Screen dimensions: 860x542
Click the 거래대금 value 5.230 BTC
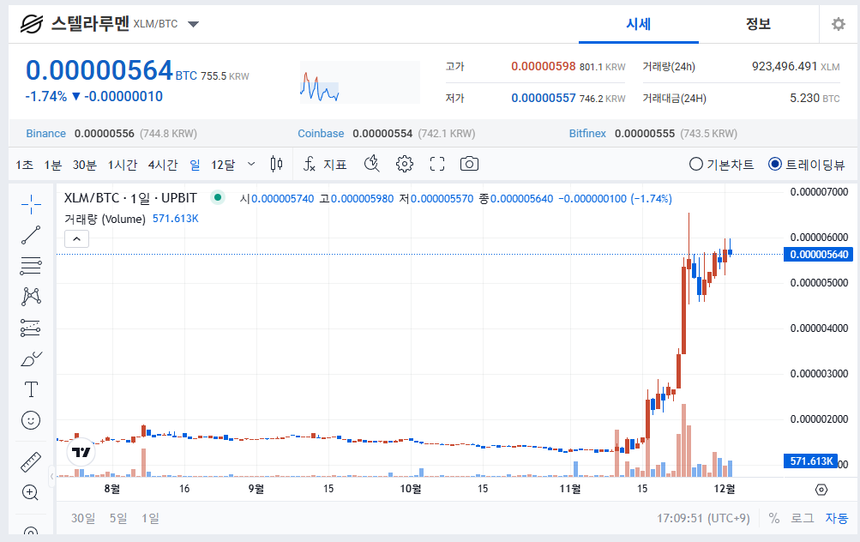tap(815, 99)
